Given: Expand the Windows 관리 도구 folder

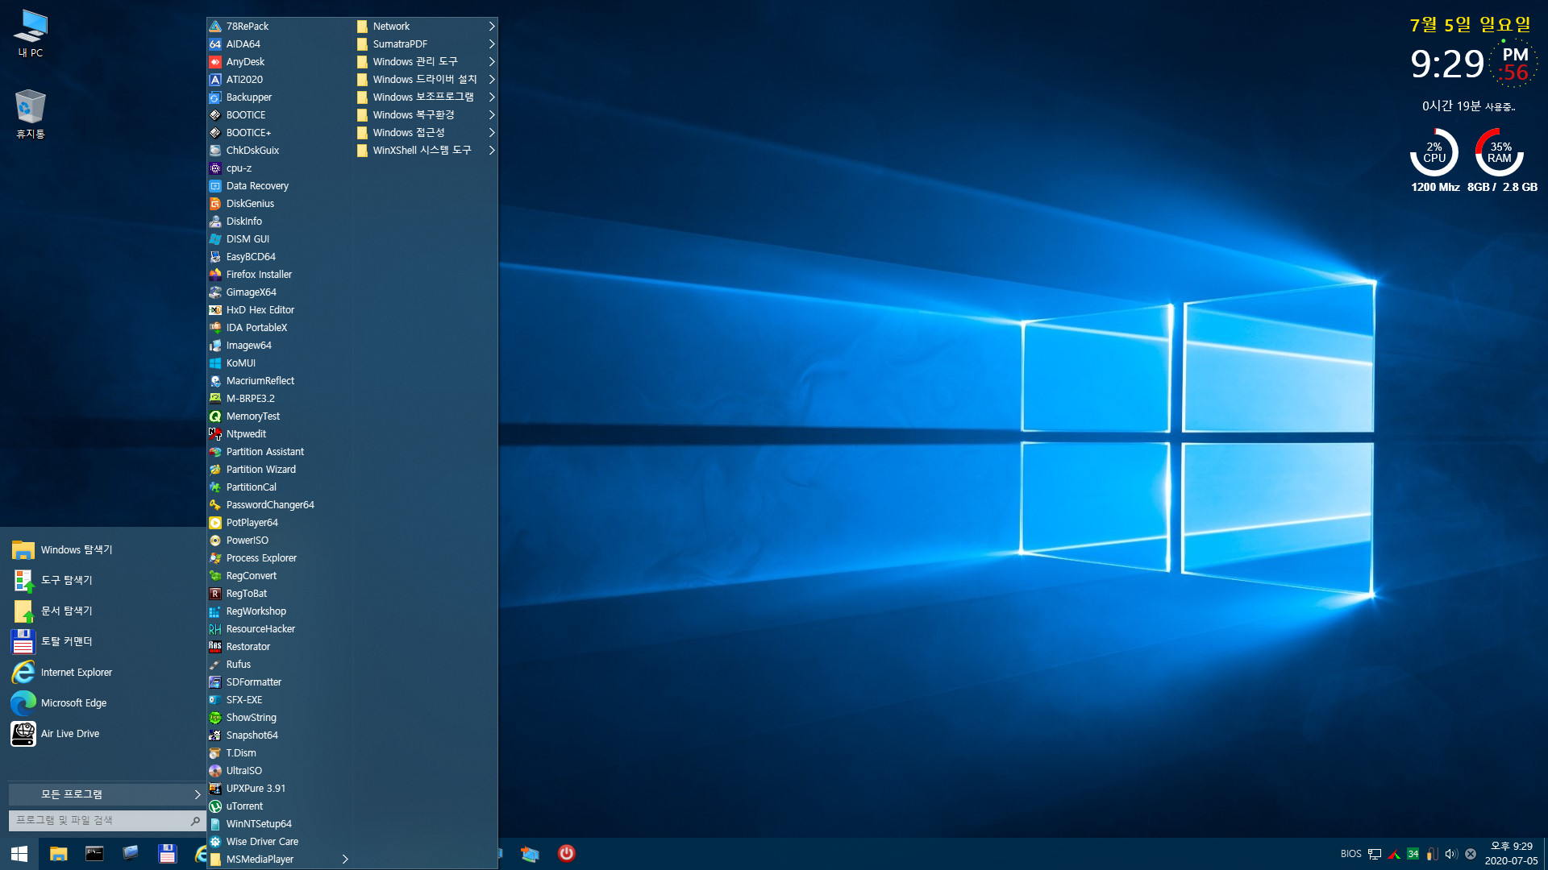Looking at the screenshot, I should (x=426, y=62).
